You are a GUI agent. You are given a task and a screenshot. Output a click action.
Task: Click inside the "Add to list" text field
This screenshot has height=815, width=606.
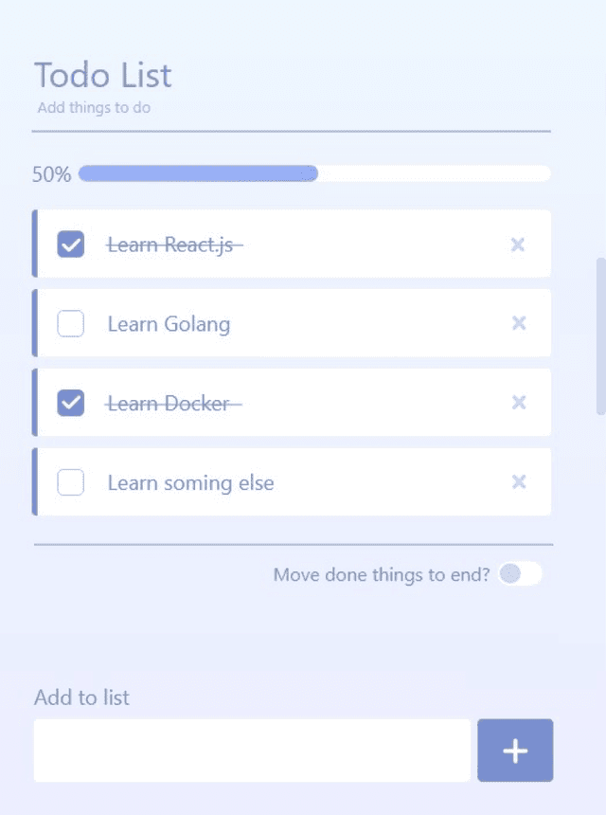(251, 750)
